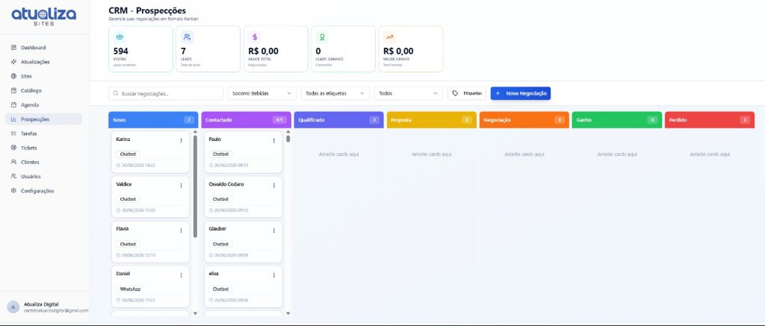Click the Negociação column header
The image size is (765, 326).
524,120
